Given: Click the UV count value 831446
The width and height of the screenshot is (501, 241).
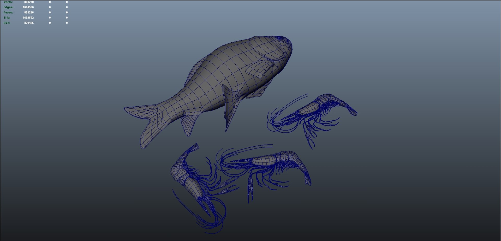Looking at the screenshot, I should (x=29, y=23).
